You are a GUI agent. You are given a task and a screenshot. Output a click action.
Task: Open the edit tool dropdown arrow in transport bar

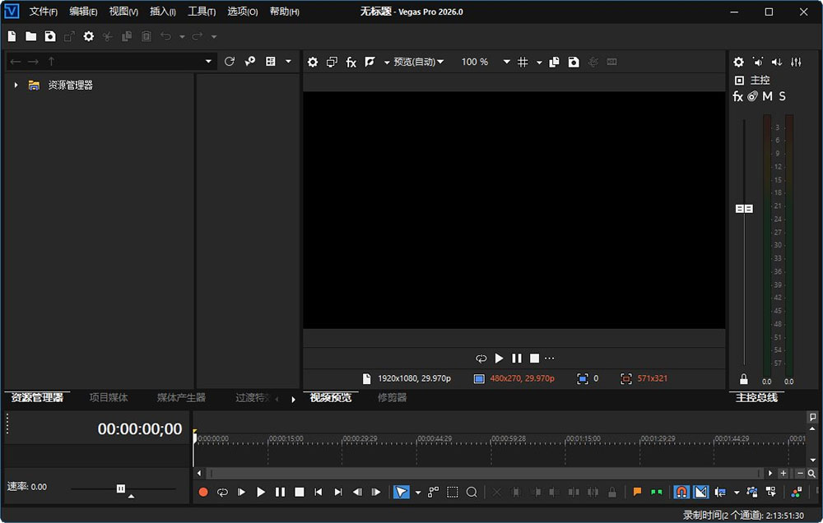[416, 492]
